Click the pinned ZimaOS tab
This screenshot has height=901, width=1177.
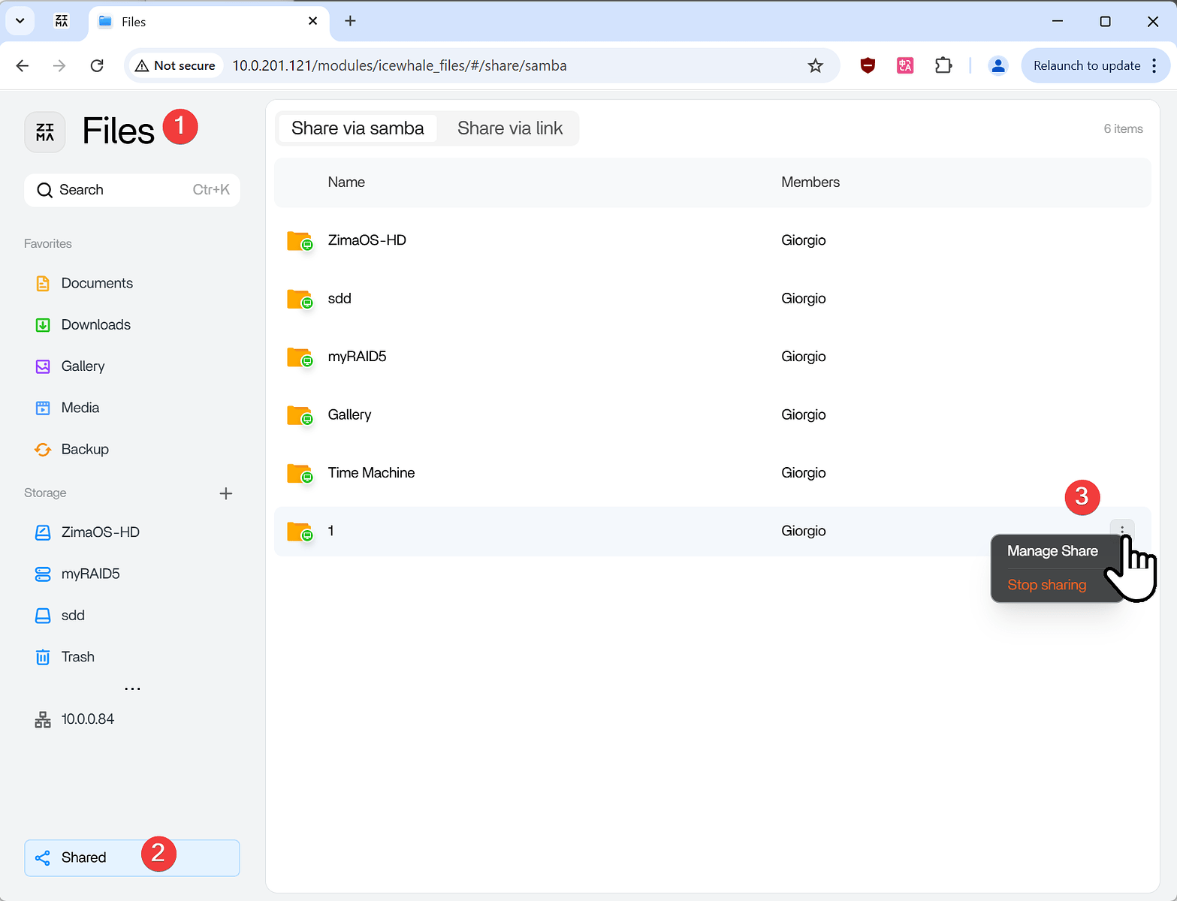tap(62, 21)
